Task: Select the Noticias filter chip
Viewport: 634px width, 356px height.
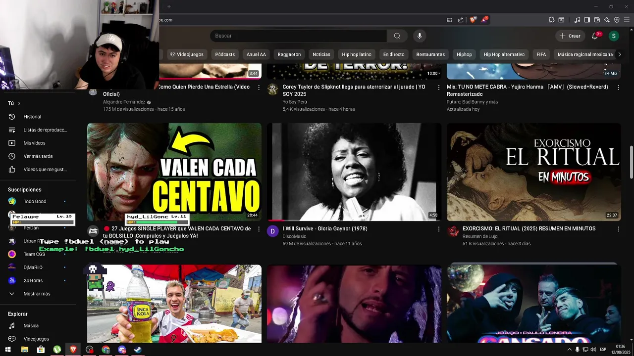Action: [x=321, y=54]
